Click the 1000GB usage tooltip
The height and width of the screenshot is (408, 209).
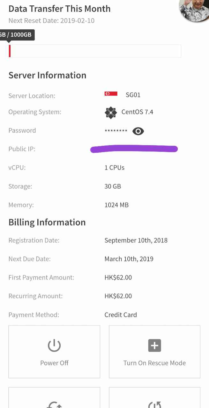point(17,35)
